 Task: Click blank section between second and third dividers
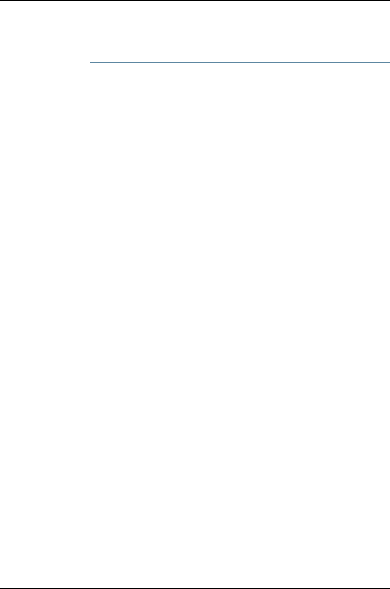[240, 151]
